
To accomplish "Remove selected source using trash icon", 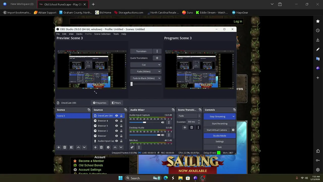I will click(101, 147).
